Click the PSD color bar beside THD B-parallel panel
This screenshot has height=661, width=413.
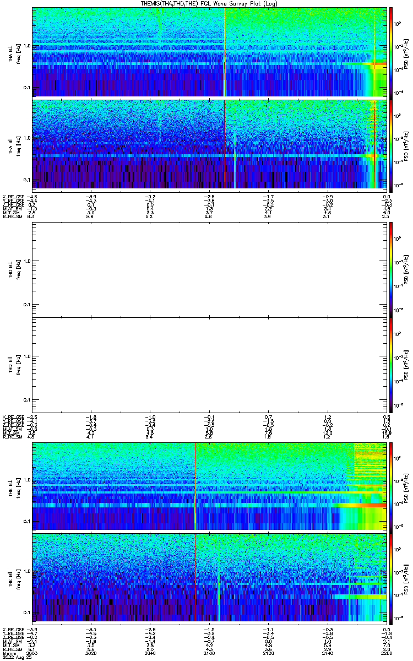click(392, 364)
